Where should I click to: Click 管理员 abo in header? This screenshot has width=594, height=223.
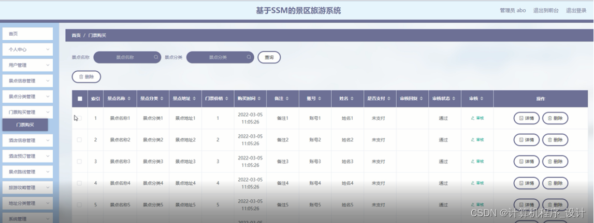pos(513,10)
